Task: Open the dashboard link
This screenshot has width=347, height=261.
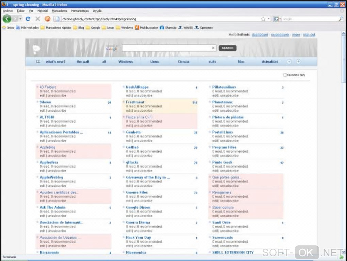Action: pyautogui.click(x=260, y=35)
